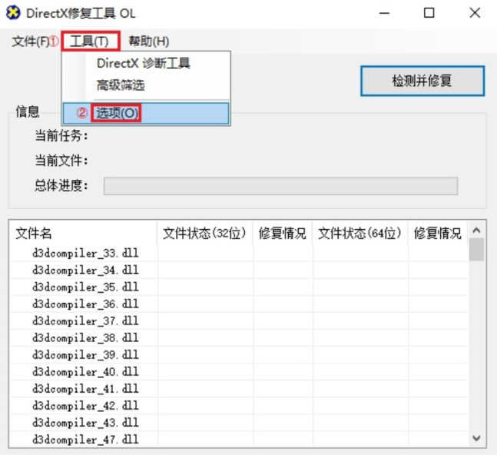Screen dimensions: 497x455
Task: Click the file list scroll up arrow
Action: pyautogui.click(x=476, y=231)
